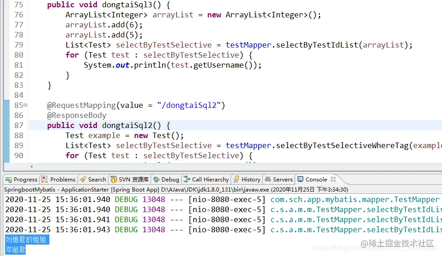
Task: Collapse the fold marker at line 85
Action: 25,105
